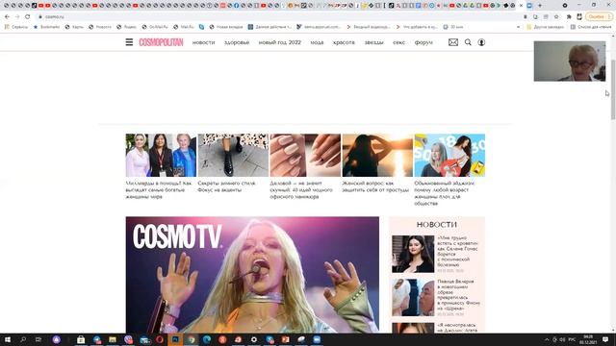Open the Карты bookmark

click(74, 27)
